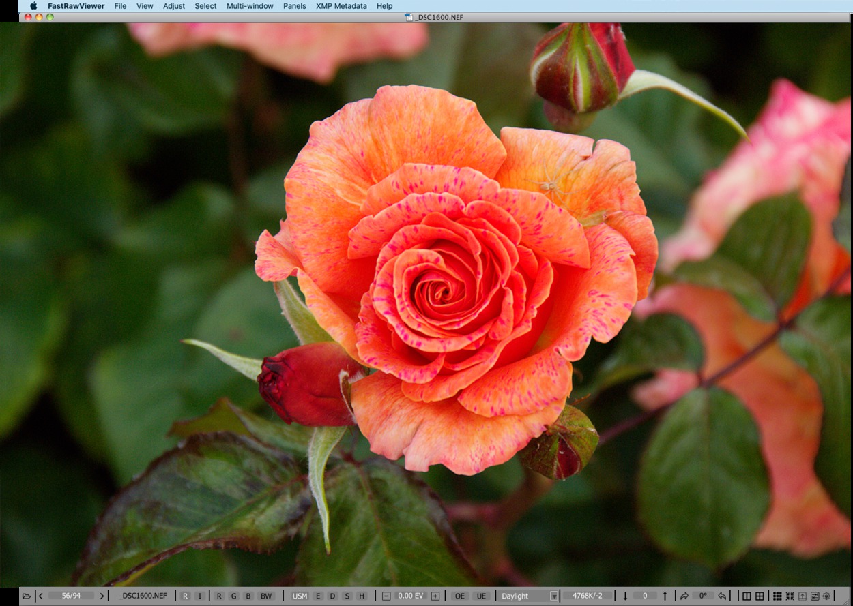This screenshot has width=853, height=606.
Task: Toggle USM sharpening display
Action: (x=300, y=596)
